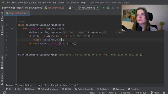This screenshot has height=94, width=168.
Task: Click TrimmedValidatedString in editor breadcrumbs
Action: pyautogui.click(x=19, y=85)
